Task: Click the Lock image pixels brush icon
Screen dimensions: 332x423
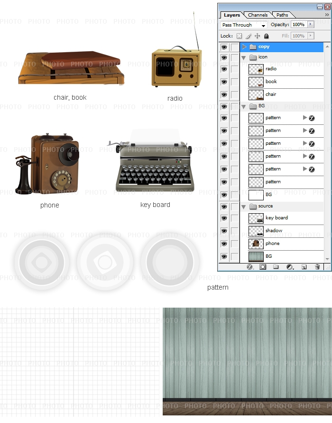Action: coord(249,36)
